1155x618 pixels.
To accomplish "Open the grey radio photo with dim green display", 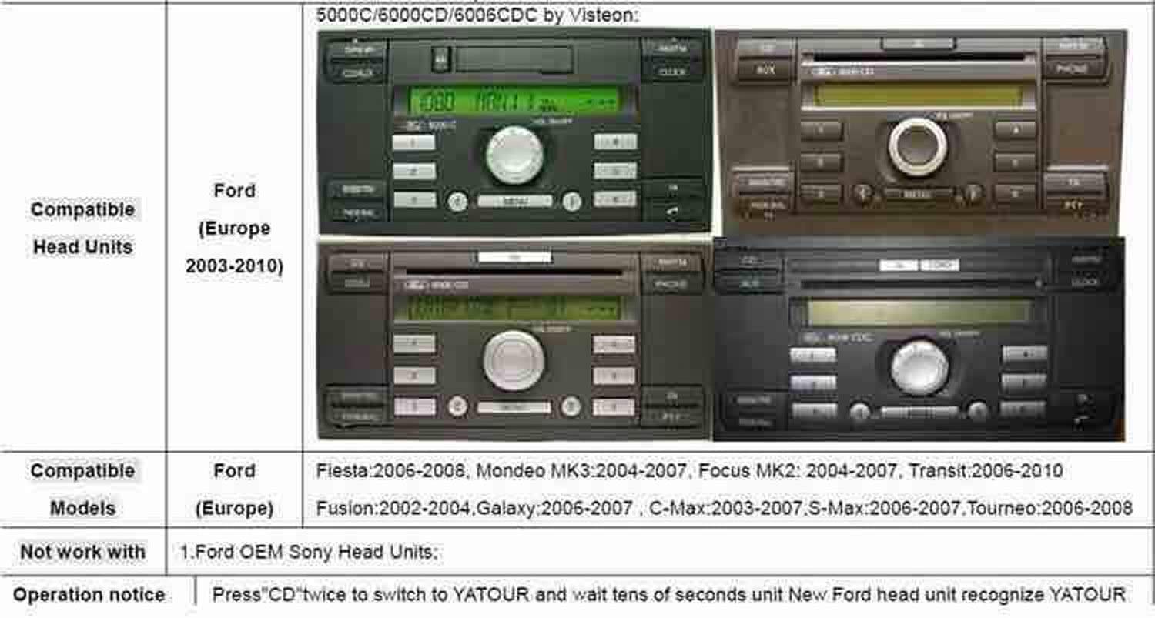I will click(515, 342).
